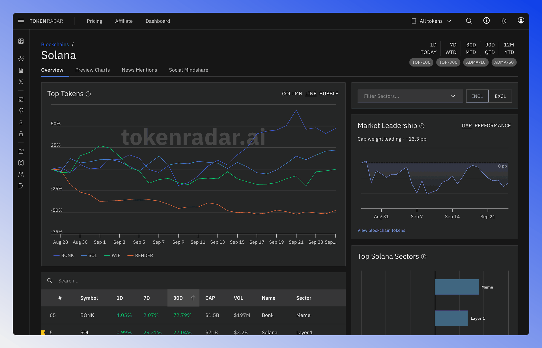Select the 7D WTD timeframe
Screen dimensions: 542x348
click(x=451, y=48)
